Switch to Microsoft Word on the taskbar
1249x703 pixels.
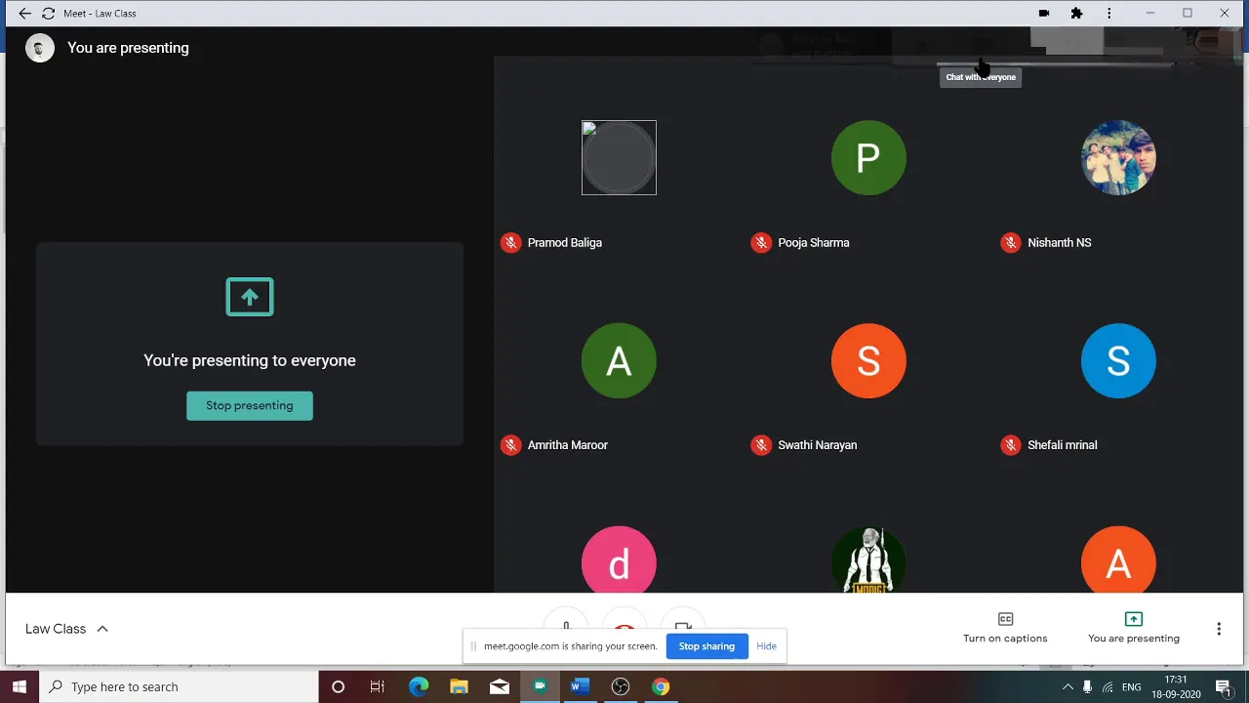pyautogui.click(x=580, y=687)
